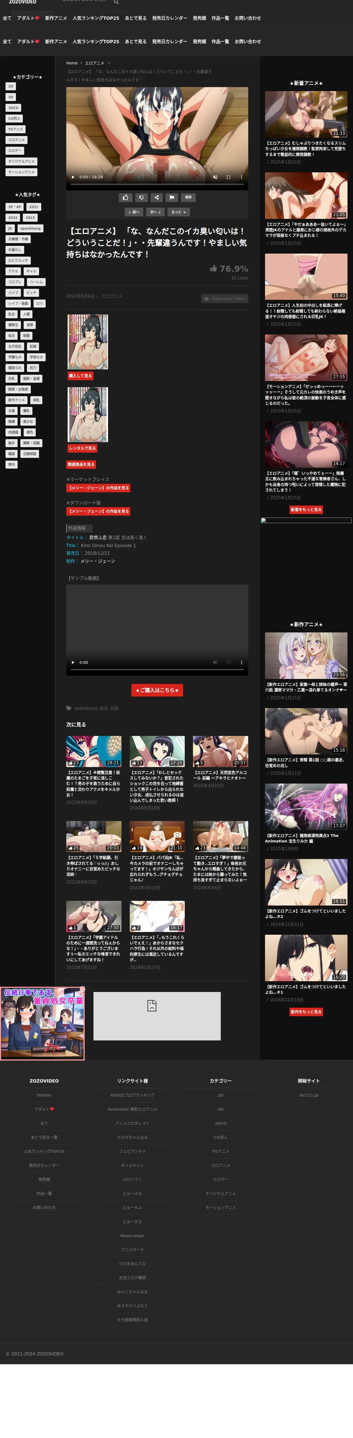Click the red 購入して見る button
The width and height of the screenshot is (353, 1438).
80,376
